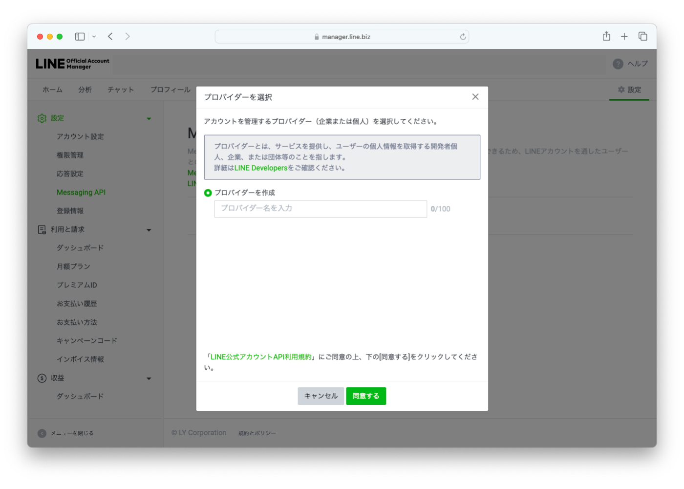Go back with Safari back arrow
The height and width of the screenshot is (489, 684).
pyautogui.click(x=110, y=37)
